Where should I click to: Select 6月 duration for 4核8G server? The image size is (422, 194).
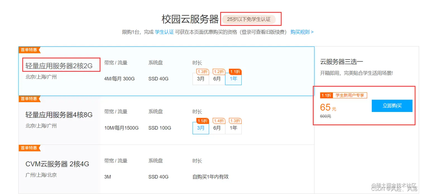217,128
